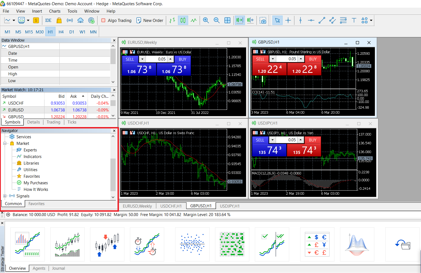
Task: Select the Trendline drawing tool
Action: point(322,21)
